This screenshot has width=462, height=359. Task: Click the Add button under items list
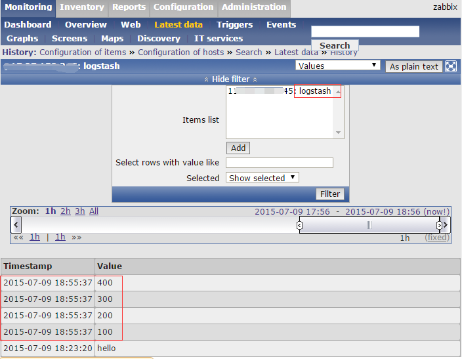click(x=238, y=148)
